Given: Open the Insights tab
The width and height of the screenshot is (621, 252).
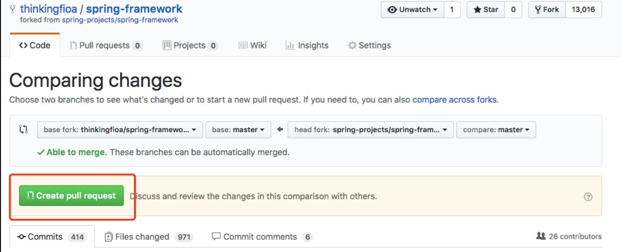Looking at the screenshot, I should pos(307,45).
